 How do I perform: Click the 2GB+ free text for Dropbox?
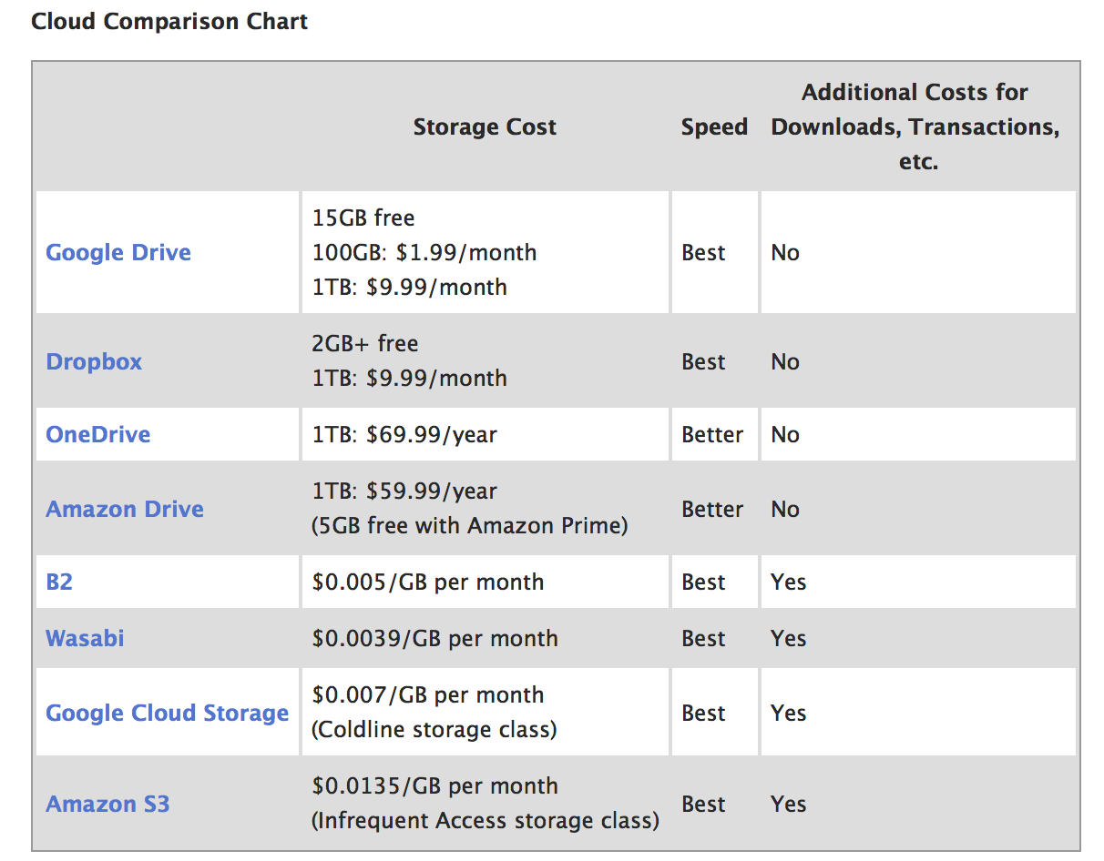[x=365, y=343]
